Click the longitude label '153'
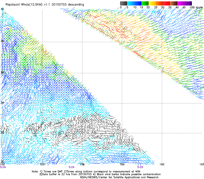Screen dimensions: 204x179 point(42,164)
